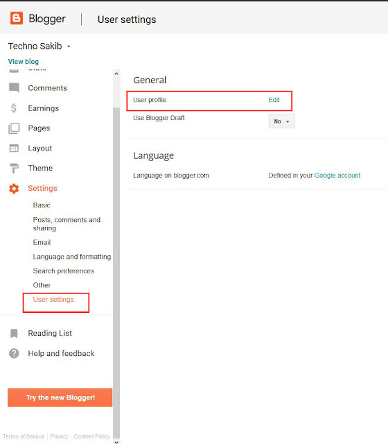The width and height of the screenshot is (388, 444).
Task: Click the Try the new Blogger button
Action: 60,398
